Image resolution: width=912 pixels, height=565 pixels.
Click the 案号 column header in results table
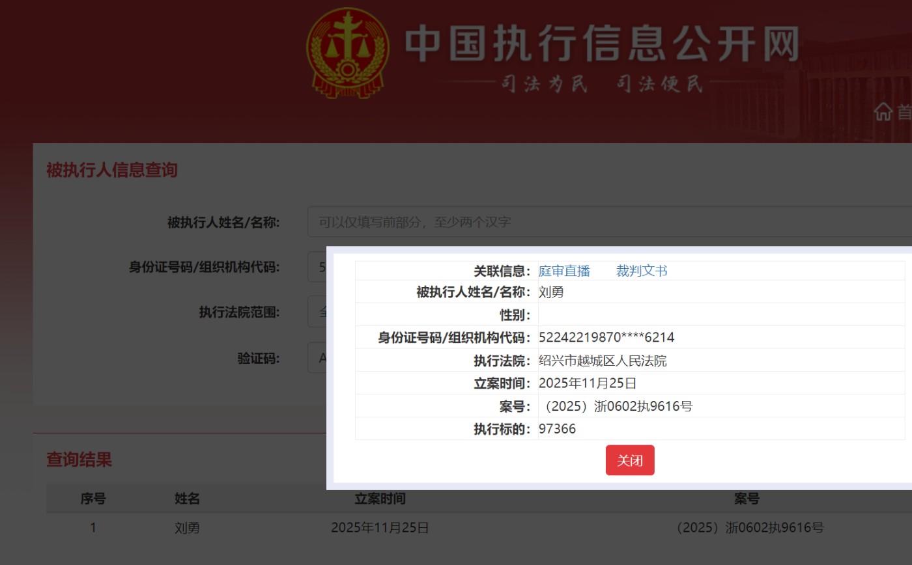747,499
